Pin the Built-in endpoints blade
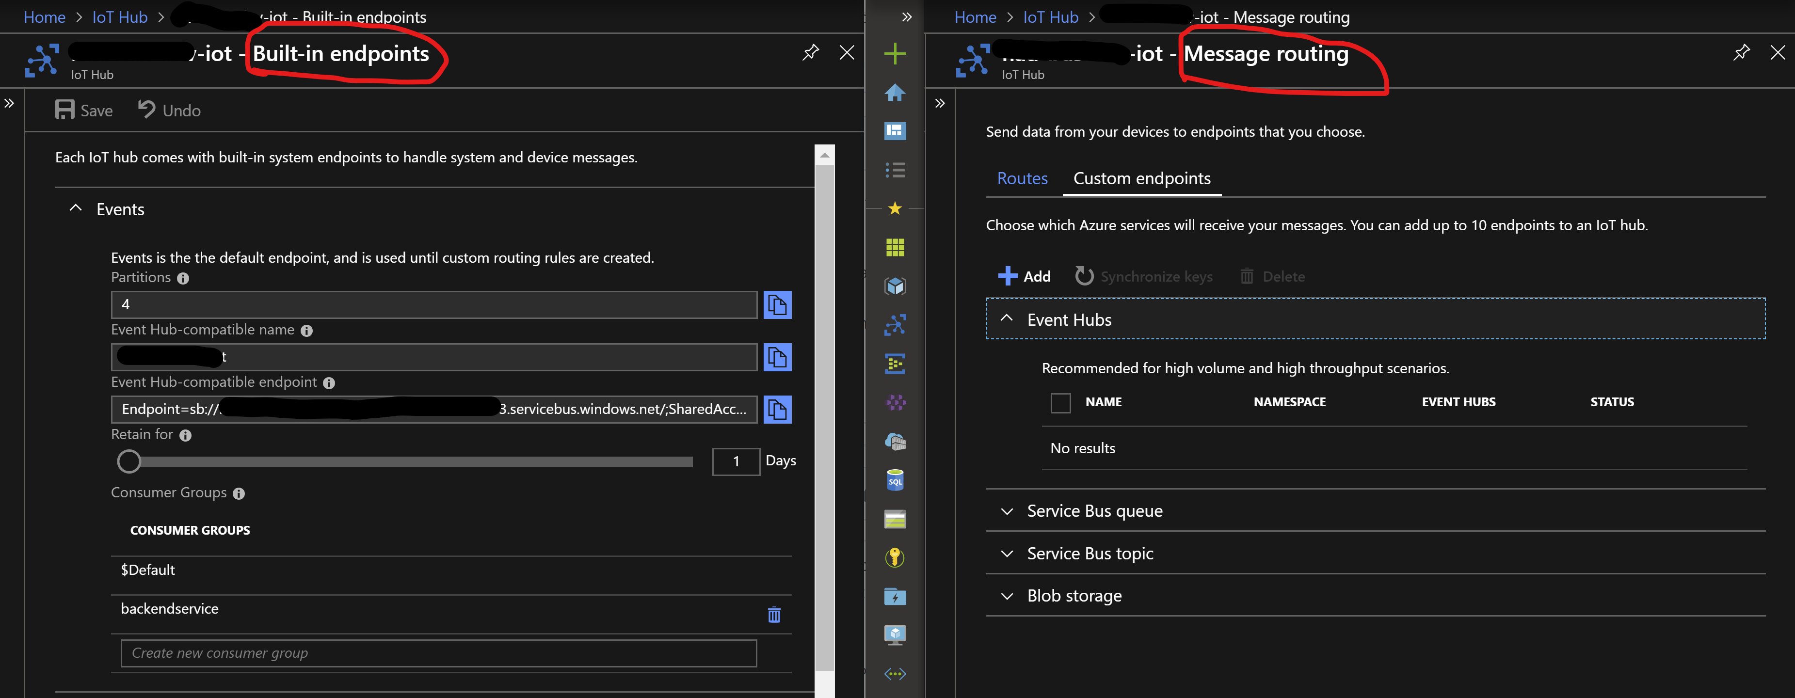The height and width of the screenshot is (698, 1795). pyautogui.click(x=810, y=52)
